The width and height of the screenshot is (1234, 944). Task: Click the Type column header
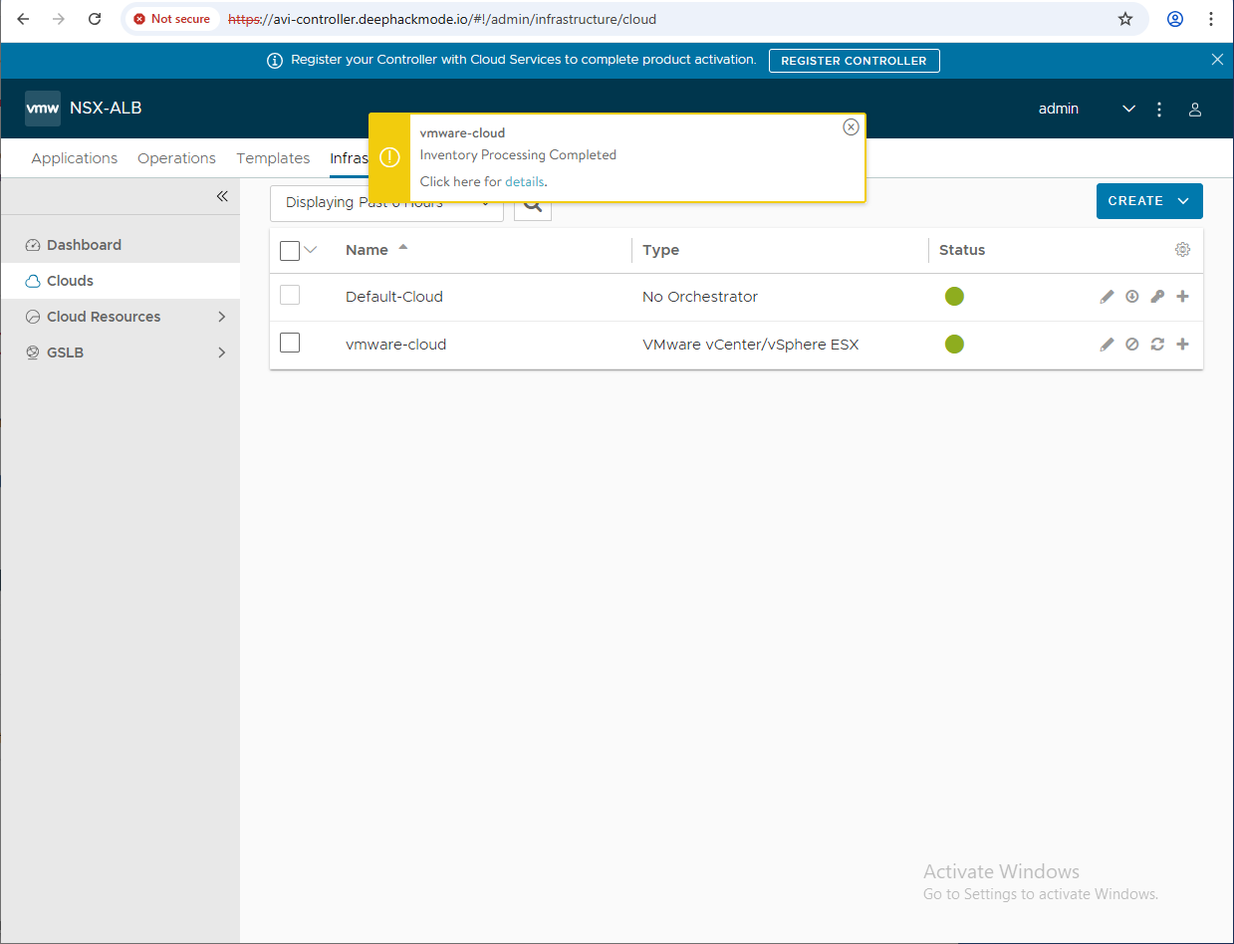660,250
